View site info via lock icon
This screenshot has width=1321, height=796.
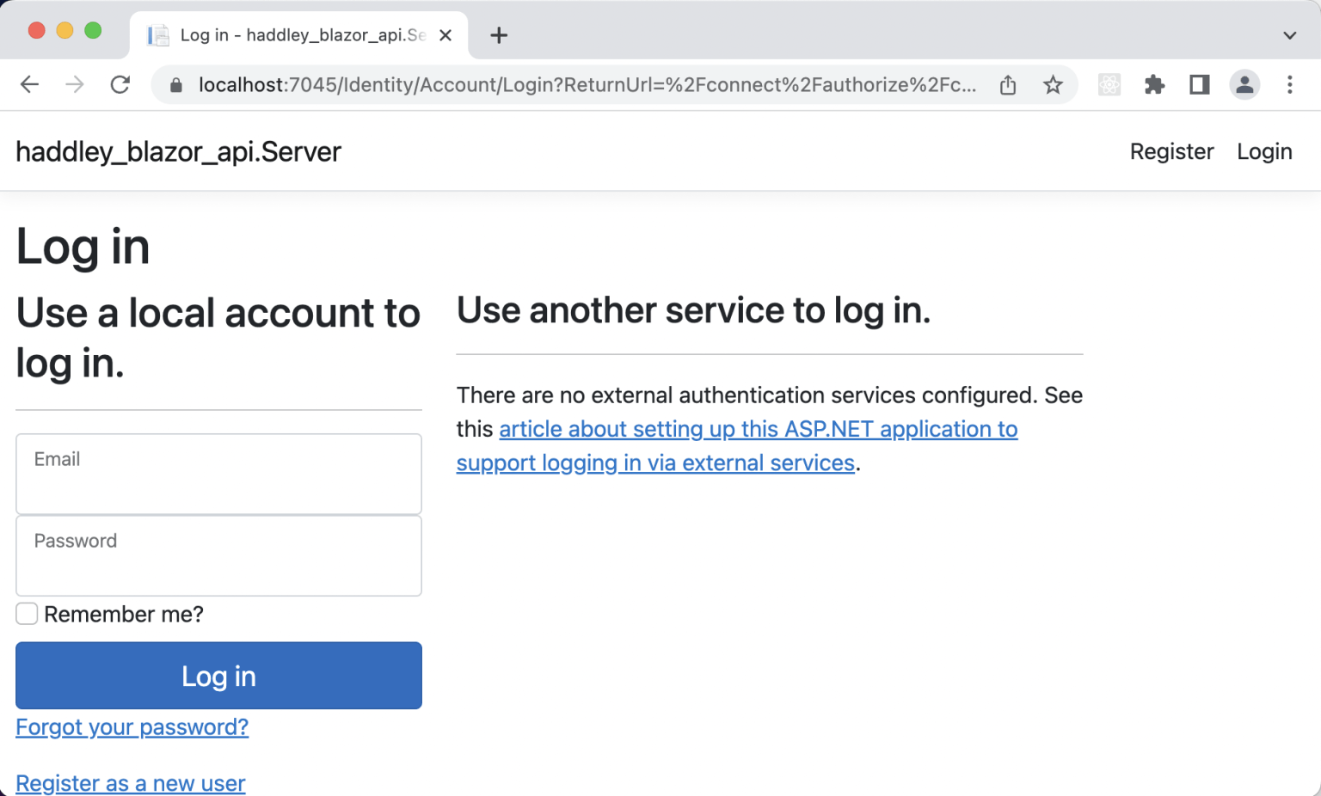(176, 85)
